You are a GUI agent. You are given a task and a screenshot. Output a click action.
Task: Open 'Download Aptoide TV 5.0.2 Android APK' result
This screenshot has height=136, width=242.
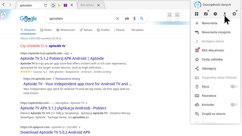pos(55,132)
